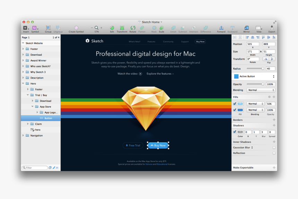Click Watch the video link on canvas

(x=130, y=74)
